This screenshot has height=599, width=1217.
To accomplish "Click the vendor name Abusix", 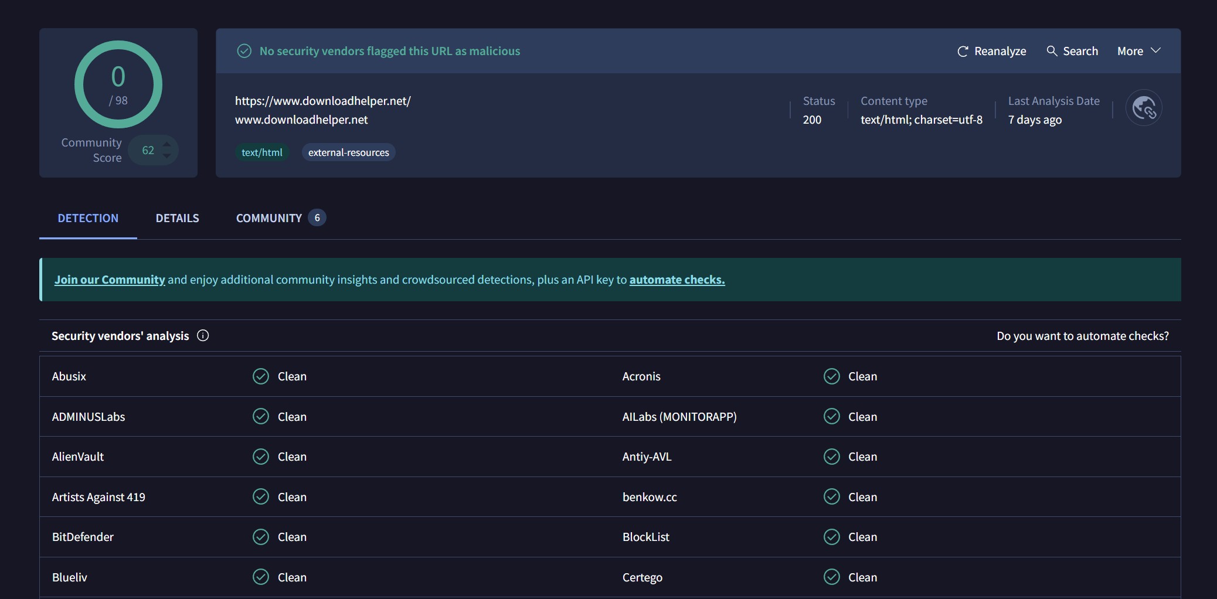I will [69, 376].
